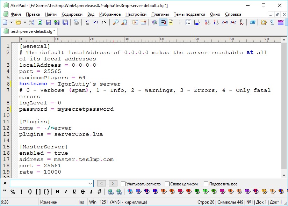Click the yellow Open folder icon
288x206 pixels.
(x=19, y=22)
